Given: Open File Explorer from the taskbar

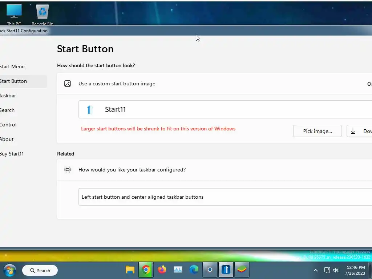Looking at the screenshot, I should coord(130,270).
